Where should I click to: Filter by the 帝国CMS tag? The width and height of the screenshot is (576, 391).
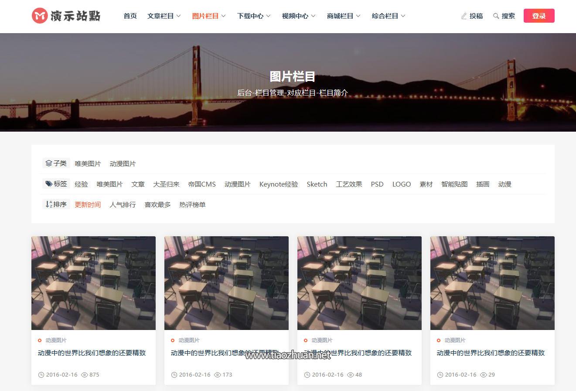[x=202, y=184]
